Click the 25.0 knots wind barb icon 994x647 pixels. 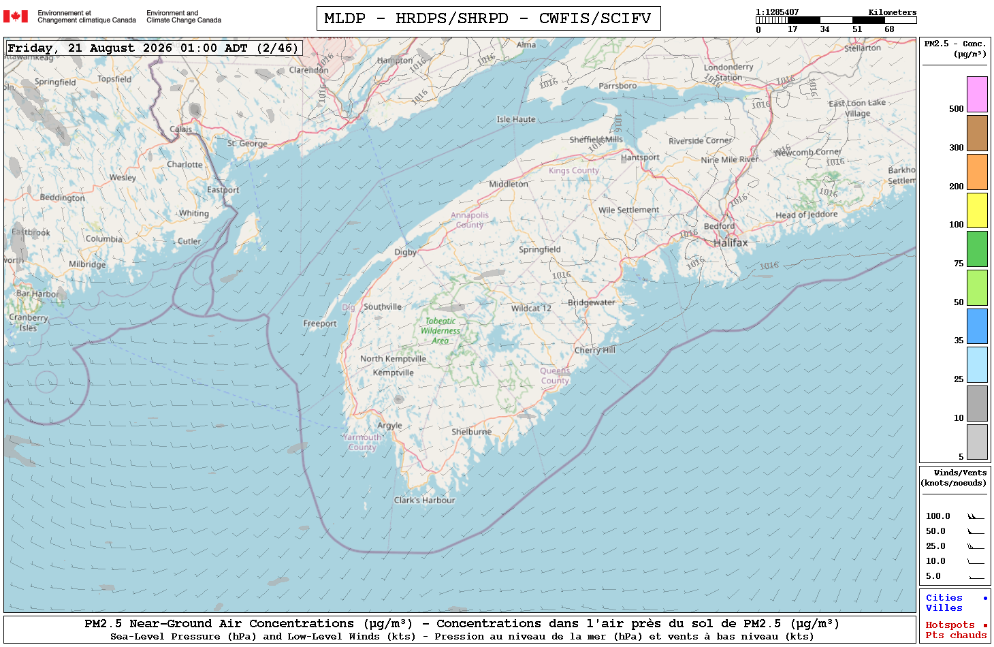tap(976, 546)
